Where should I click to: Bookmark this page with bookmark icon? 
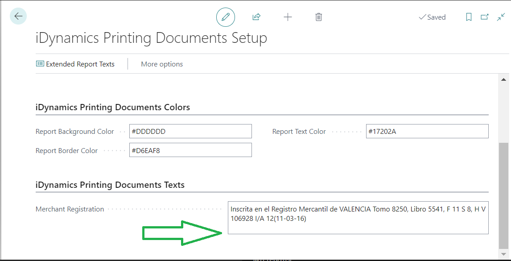(469, 17)
